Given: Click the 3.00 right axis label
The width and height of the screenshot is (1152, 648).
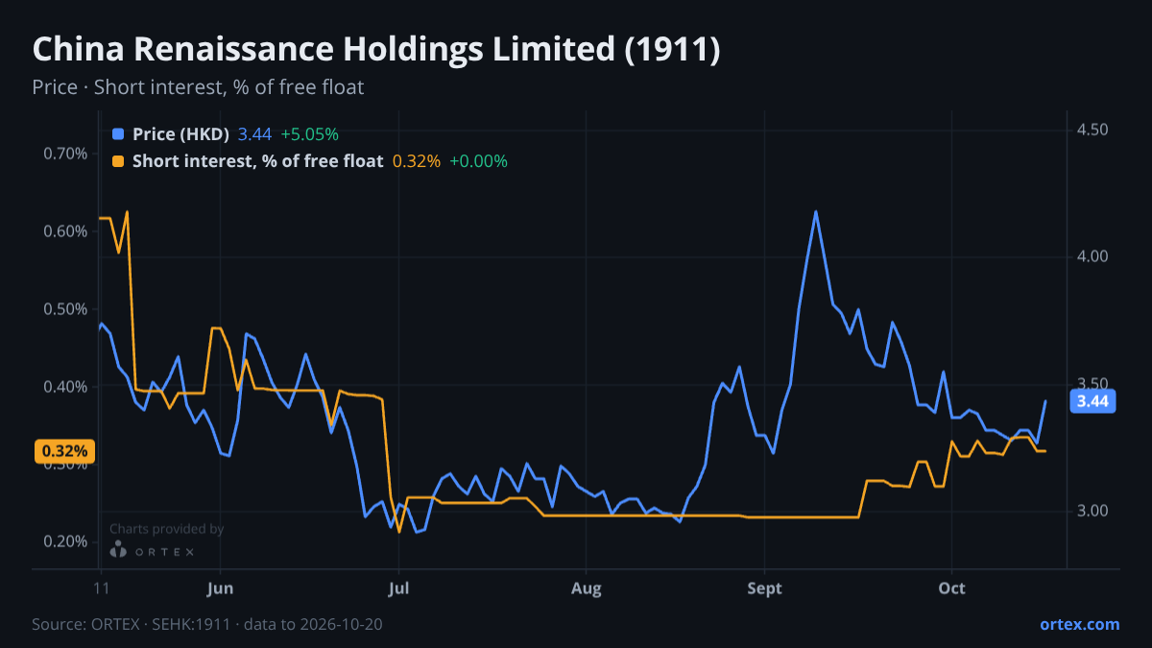Looking at the screenshot, I should [1092, 511].
